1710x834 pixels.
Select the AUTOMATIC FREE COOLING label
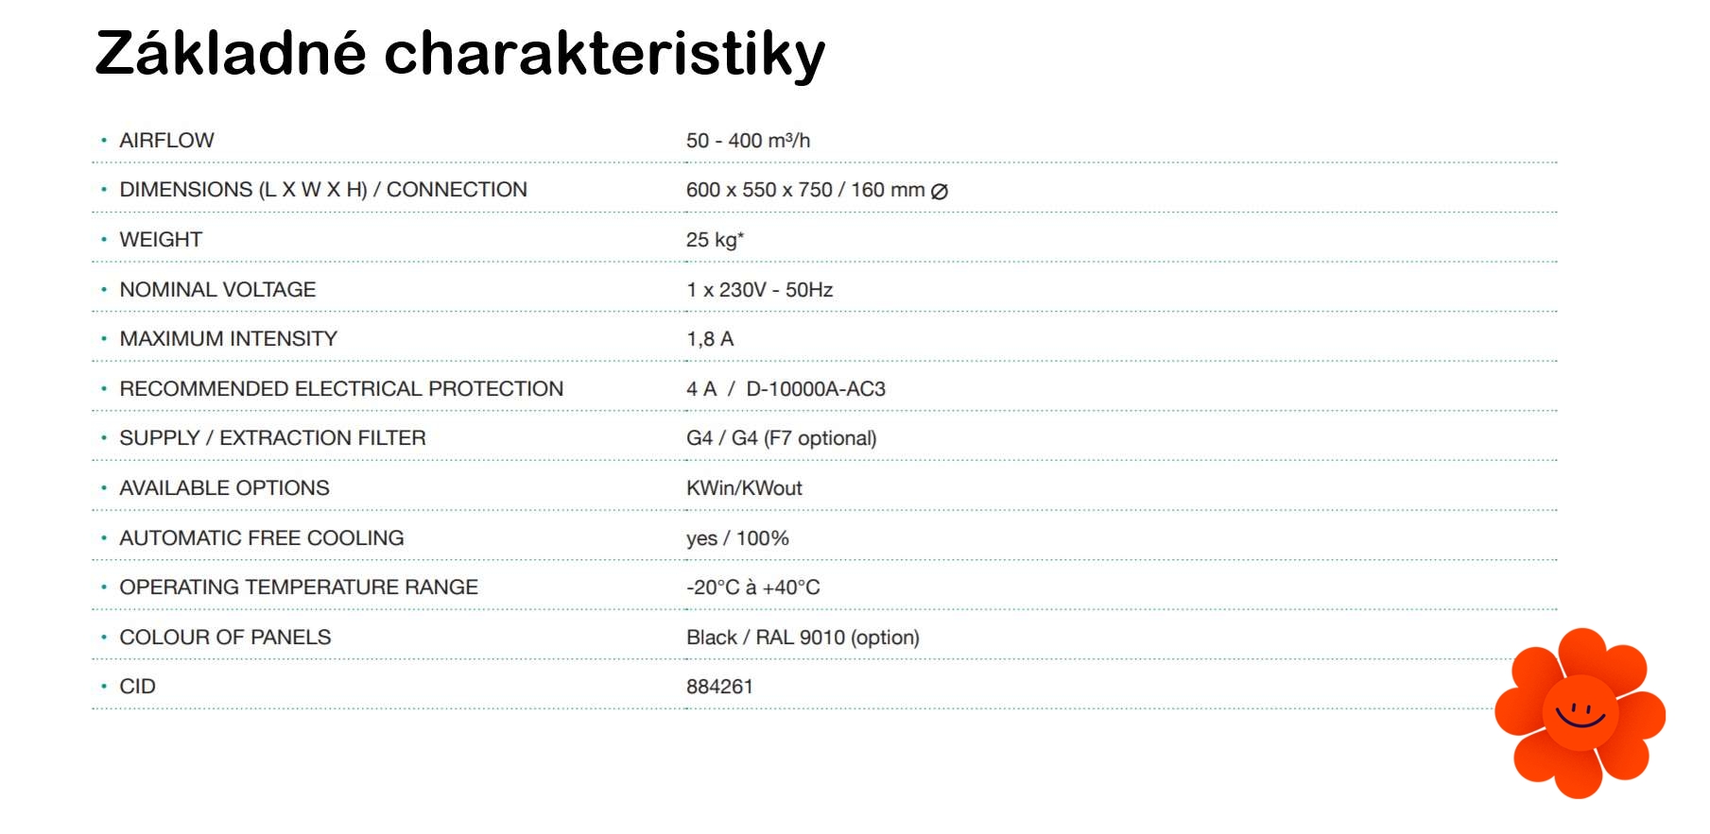tap(261, 538)
